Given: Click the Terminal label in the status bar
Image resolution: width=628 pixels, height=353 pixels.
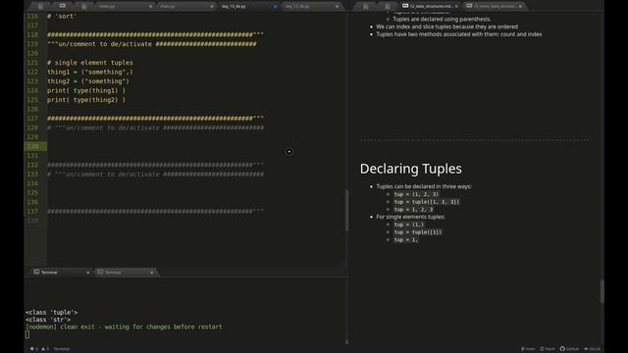Looking at the screenshot, I should pyautogui.click(x=62, y=349).
